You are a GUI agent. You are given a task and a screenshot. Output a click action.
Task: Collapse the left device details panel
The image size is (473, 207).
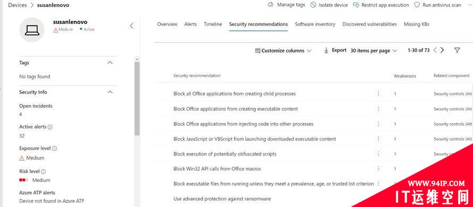(131, 25)
